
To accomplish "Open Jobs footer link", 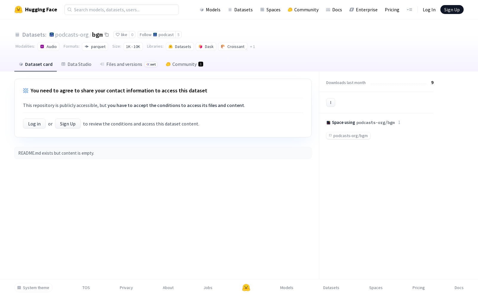I will (x=208, y=288).
